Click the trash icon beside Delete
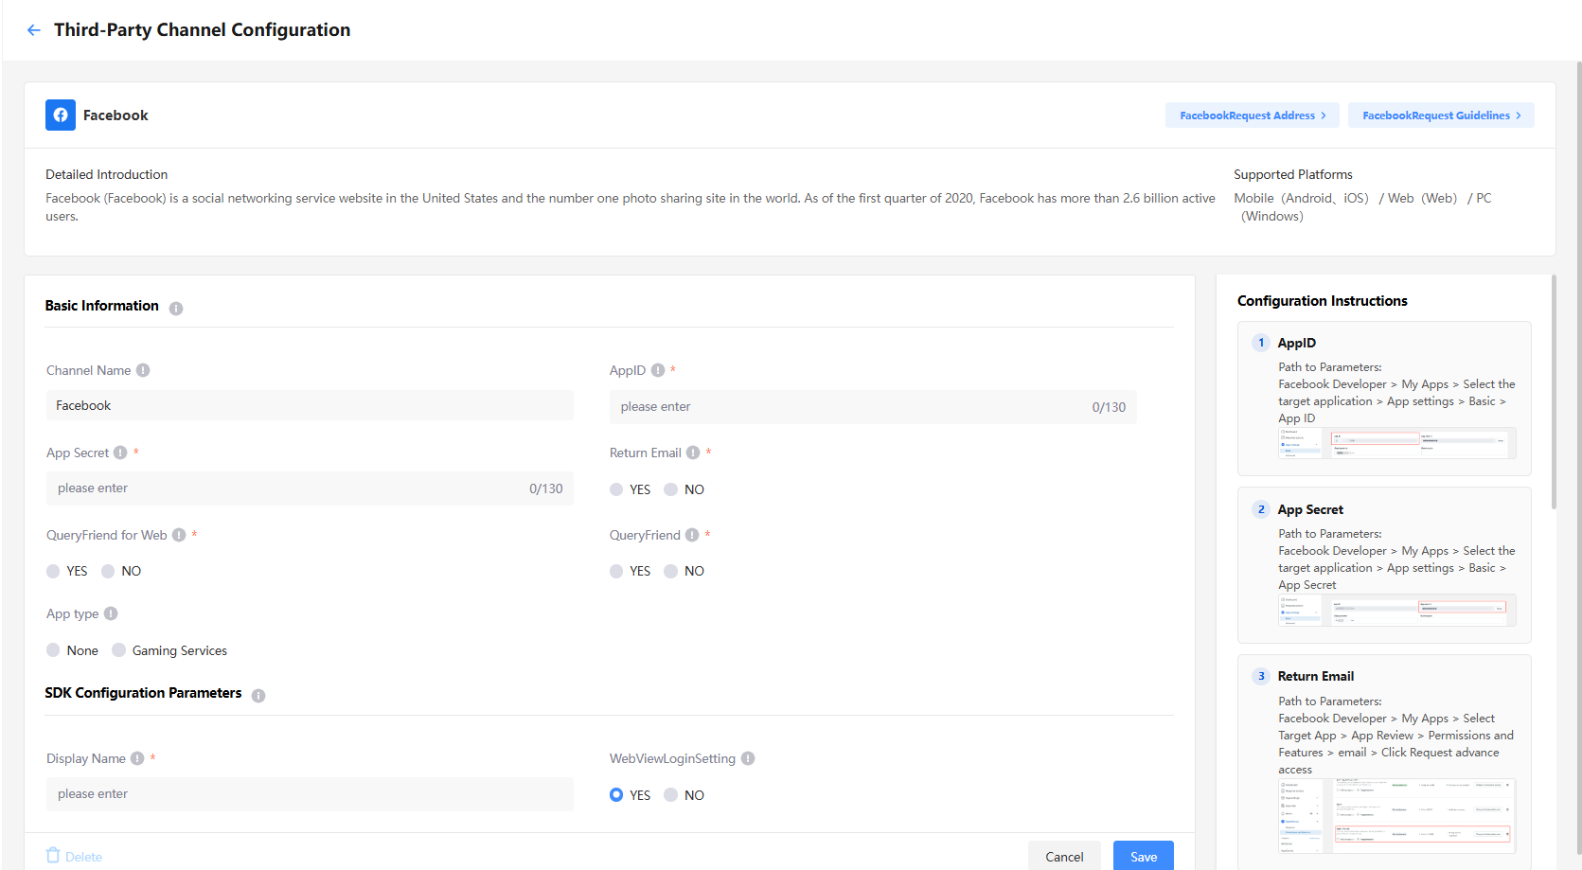This screenshot has width=1582, height=870. point(53,856)
